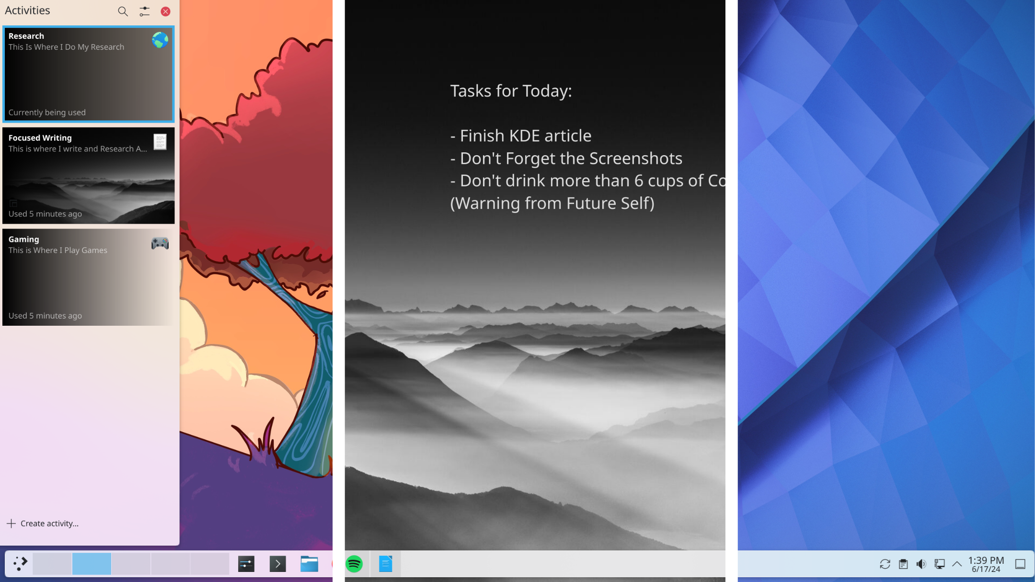Click the Activities settings/filter icon
The height and width of the screenshot is (582, 1035).
click(x=144, y=11)
